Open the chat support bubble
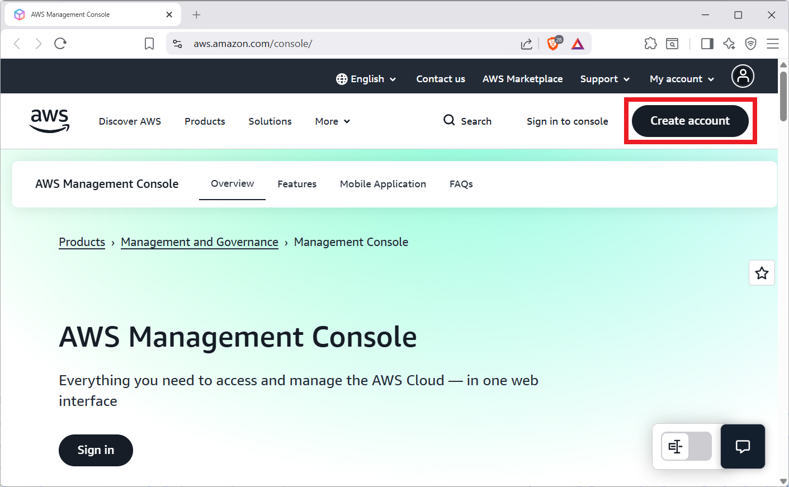789x487 pixels. click(x=743, y=446)
